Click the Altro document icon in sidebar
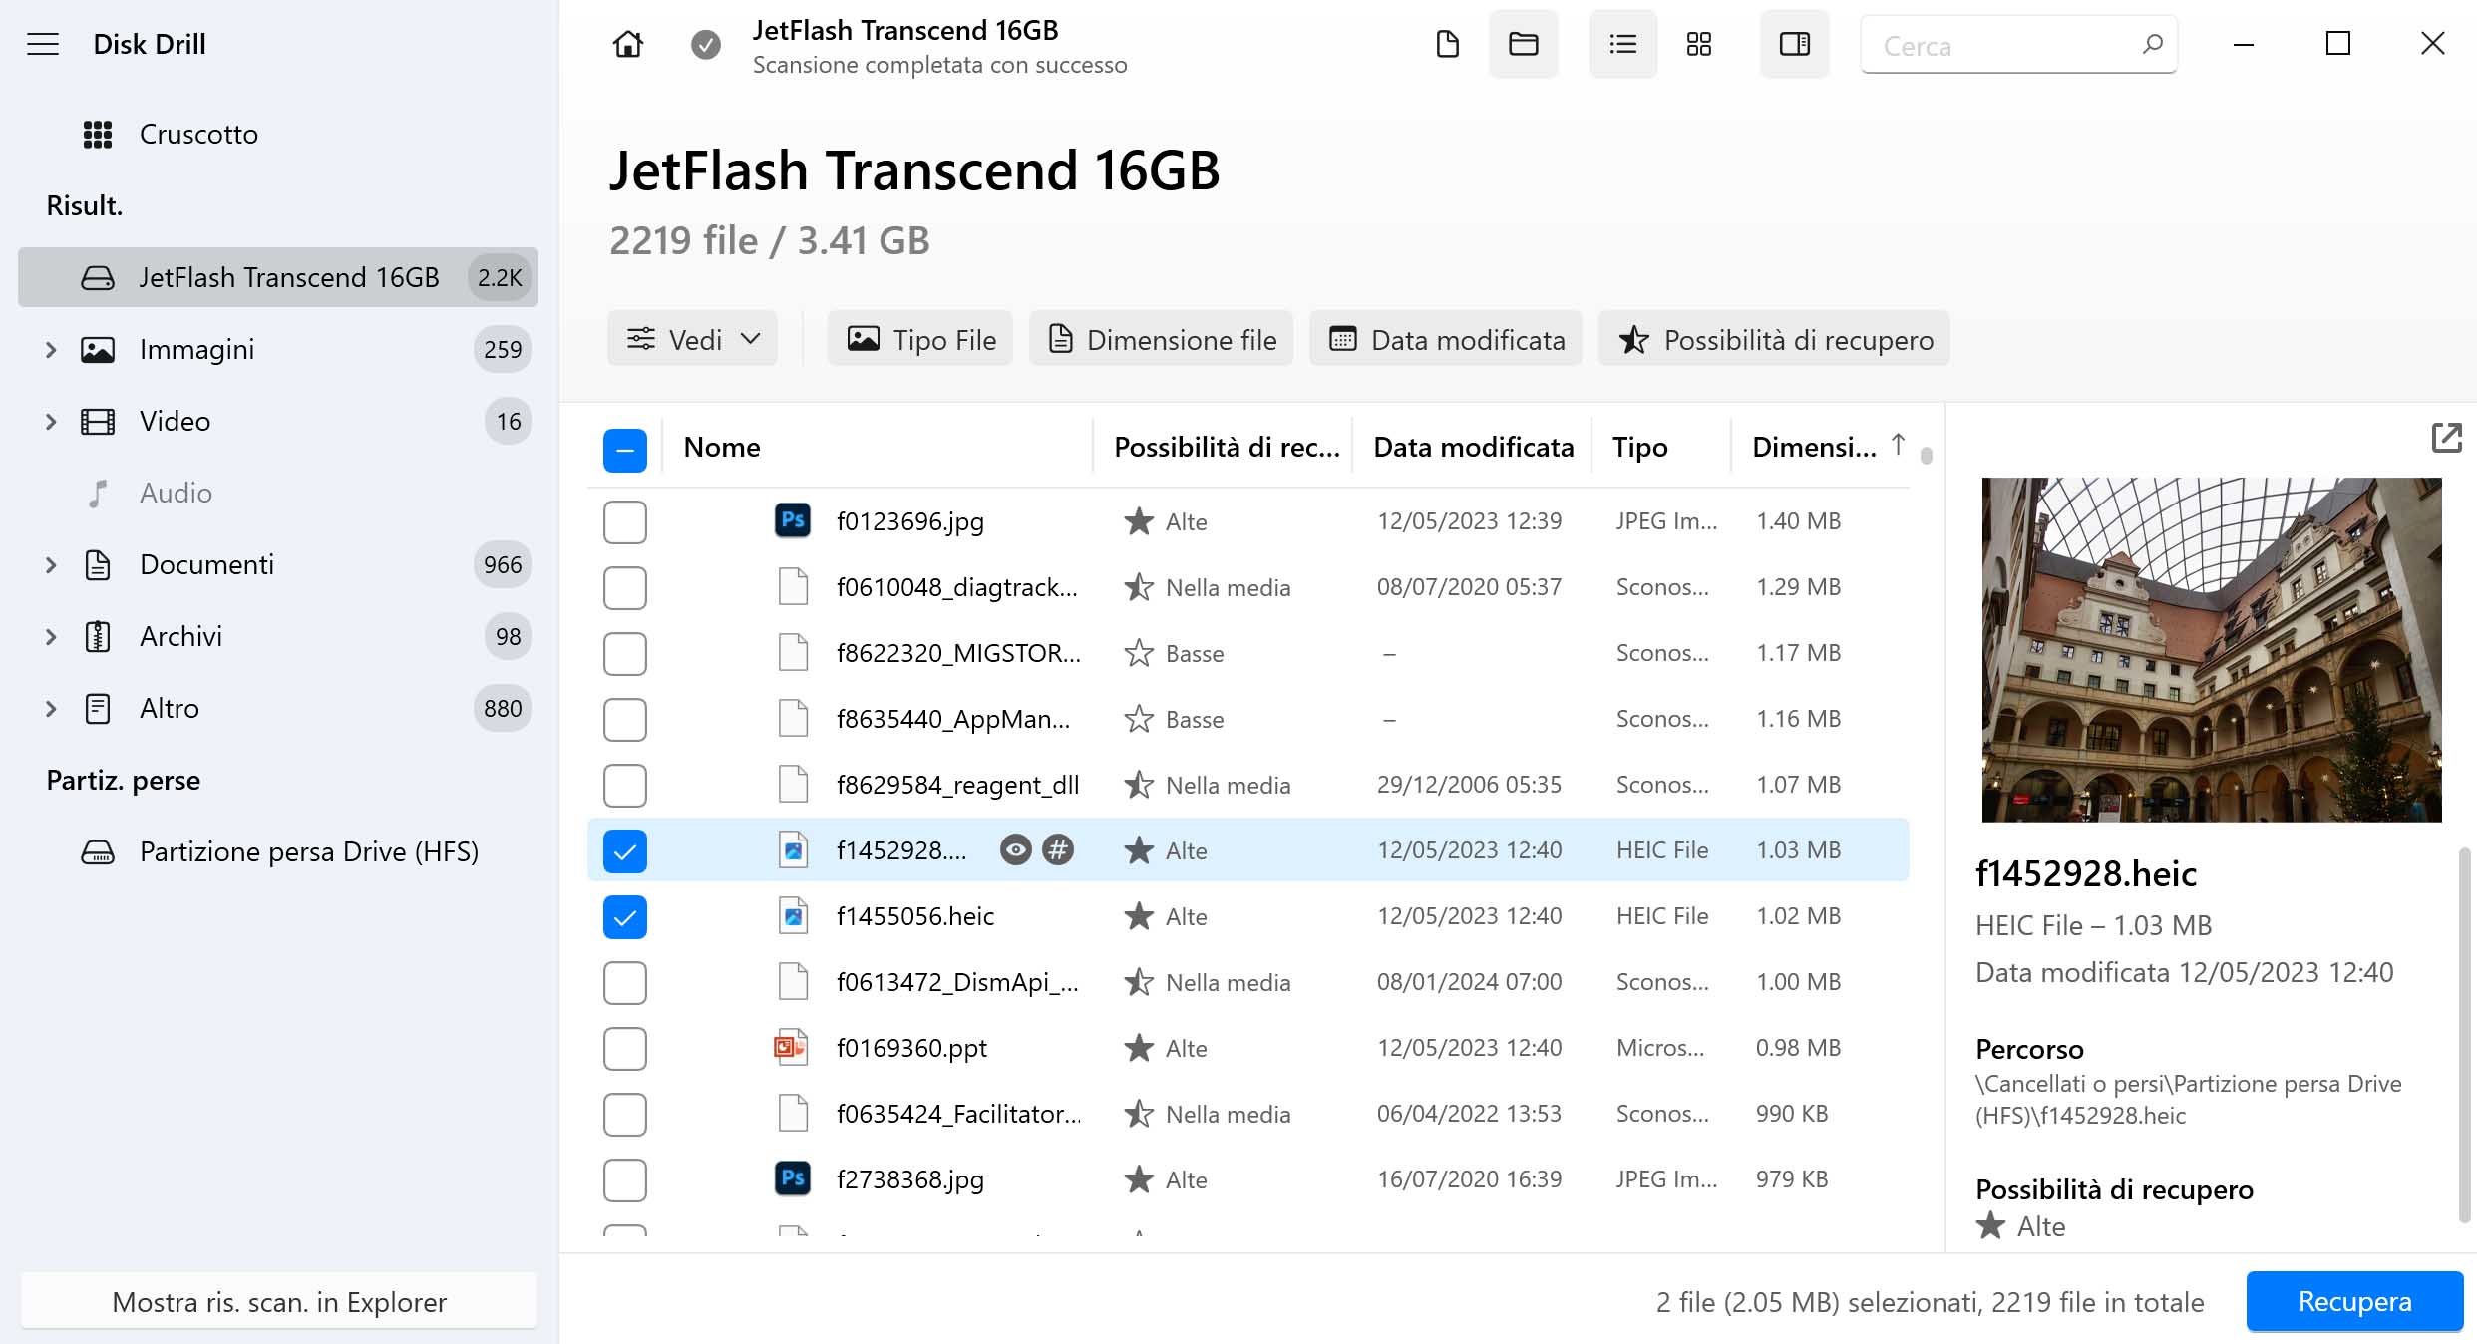 (x=97, y=708)
